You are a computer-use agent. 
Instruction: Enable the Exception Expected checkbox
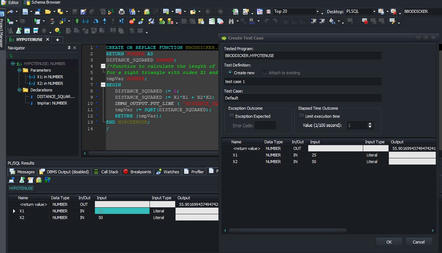tap(231, 116)
